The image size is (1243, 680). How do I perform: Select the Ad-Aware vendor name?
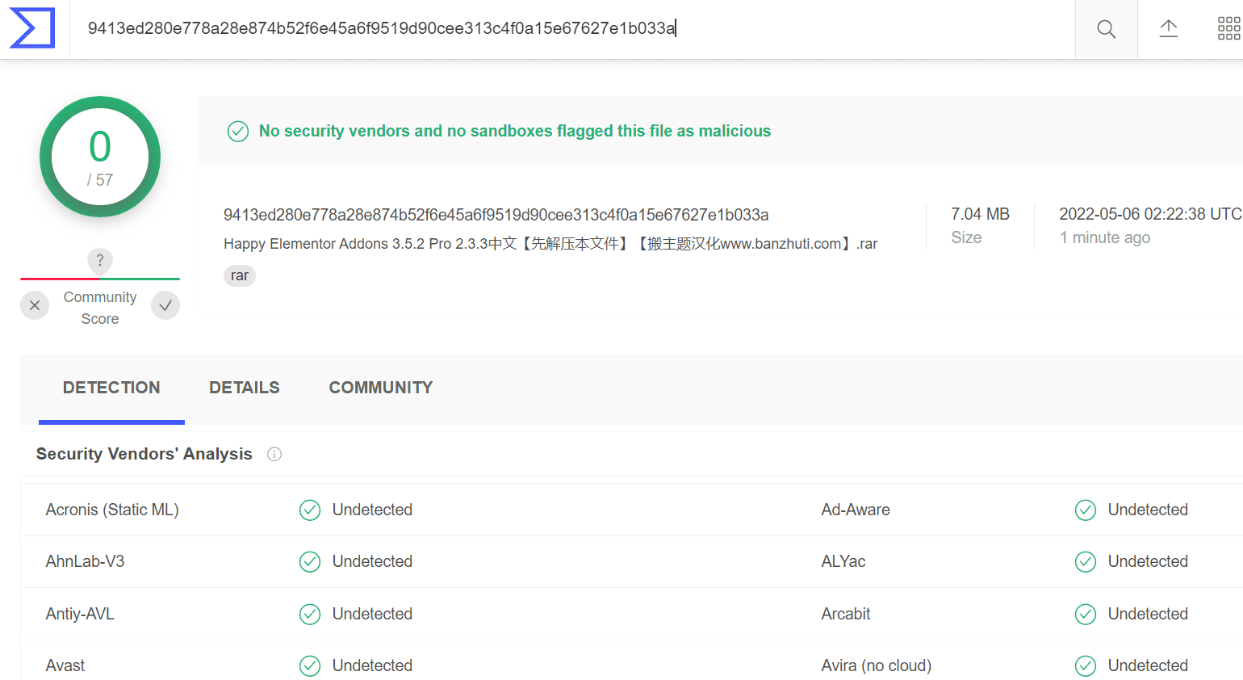(x=856, y=510)
